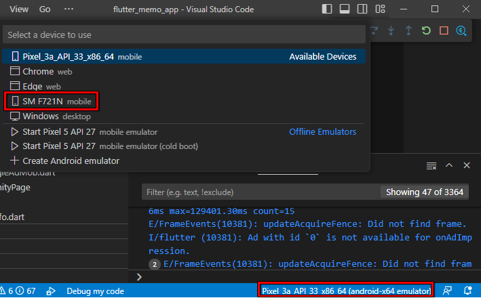Image resolution: width=481 pixels, height=298 pixels.
Task: Click the debug step out arrow
Action: tap(408, 30)
